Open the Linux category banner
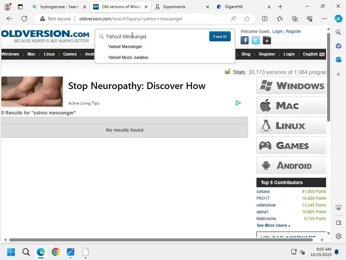 pos(291,125)
